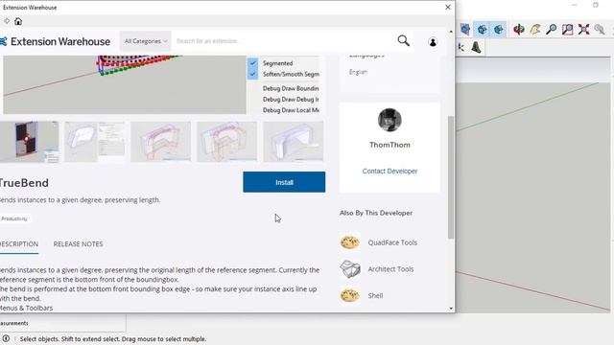Click the 'Also By This Developer' heading
Screen dimensions: 614x345
pos(376,213)
